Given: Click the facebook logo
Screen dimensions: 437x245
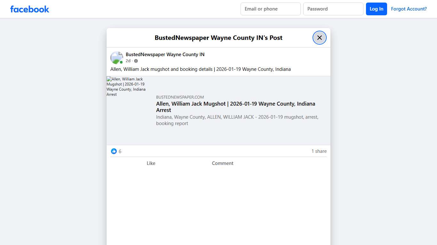Looking at the screenshot, I should click(x=29, y=9).
